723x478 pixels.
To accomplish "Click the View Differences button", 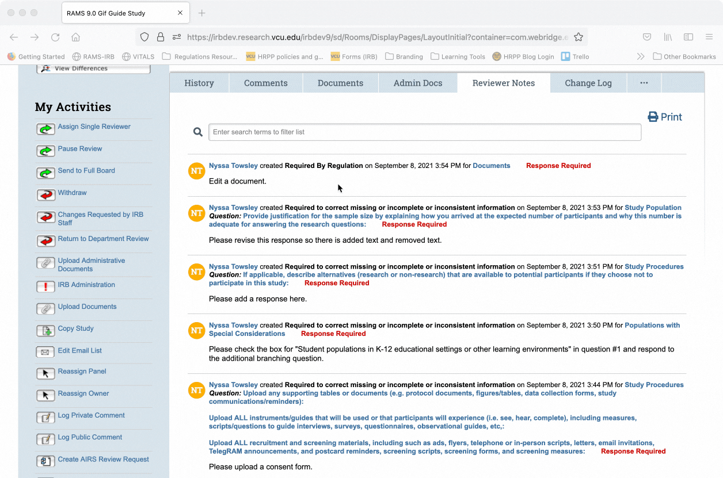I will 93,68.
